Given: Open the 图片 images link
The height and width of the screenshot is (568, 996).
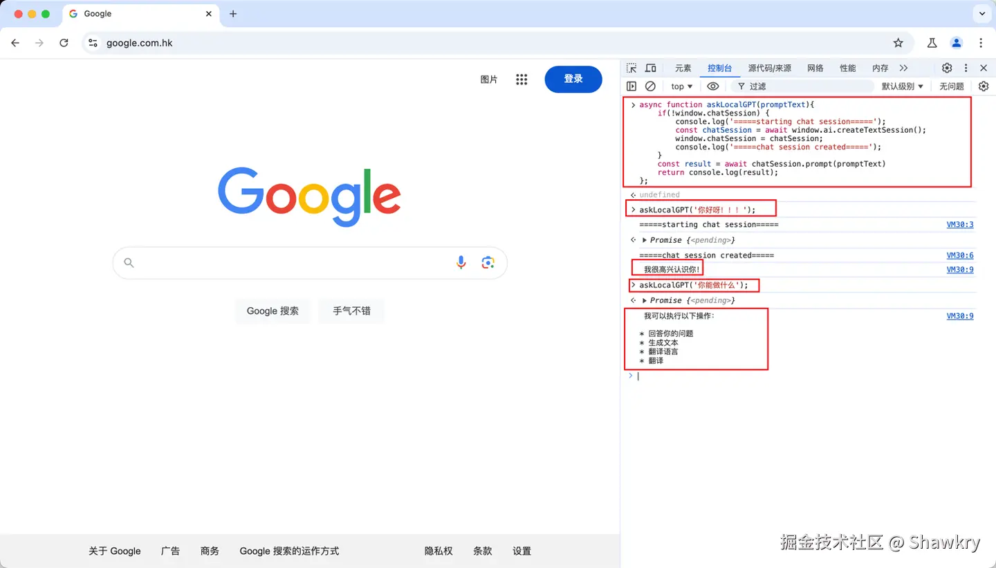Looking at the screenshot, I should (489, 80).
